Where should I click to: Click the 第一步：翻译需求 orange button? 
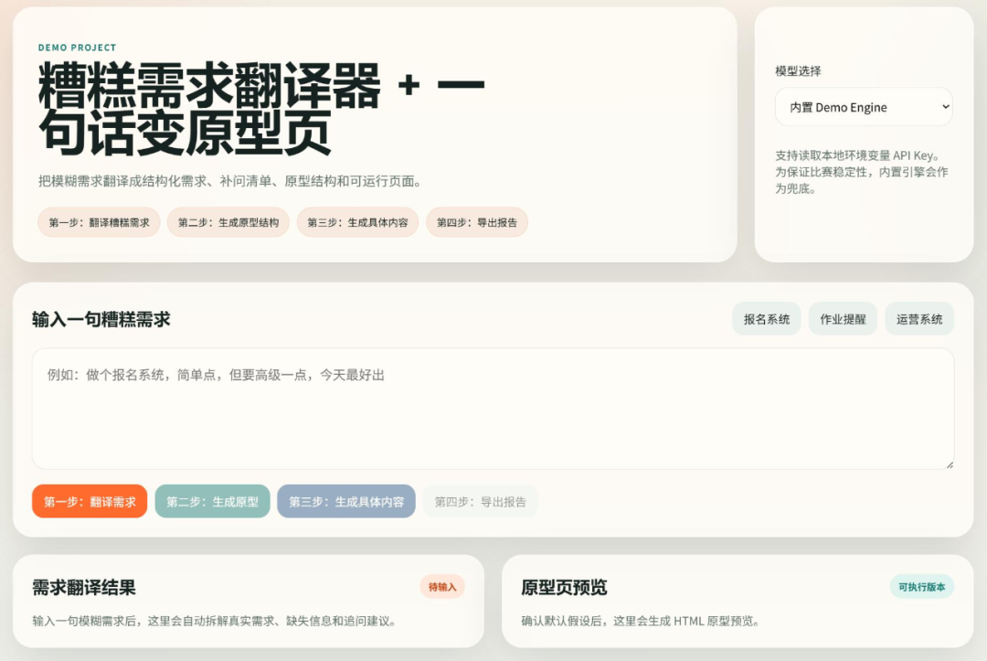(90, 501)
